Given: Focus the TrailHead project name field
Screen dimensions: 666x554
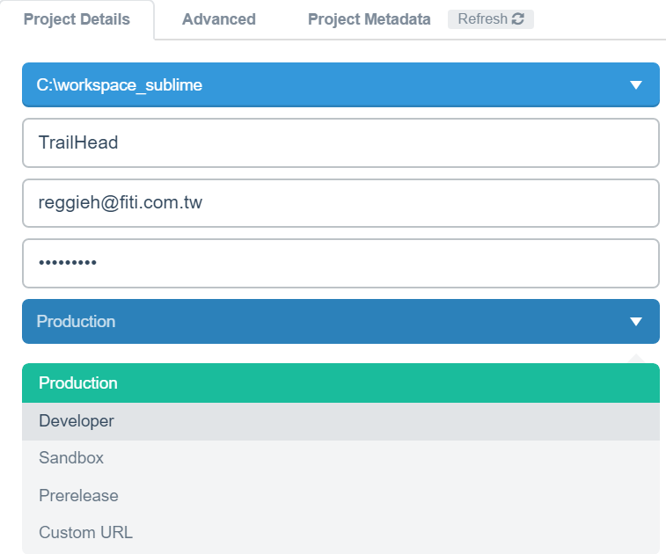Looking at the screenshot, I should pos(340,142).
